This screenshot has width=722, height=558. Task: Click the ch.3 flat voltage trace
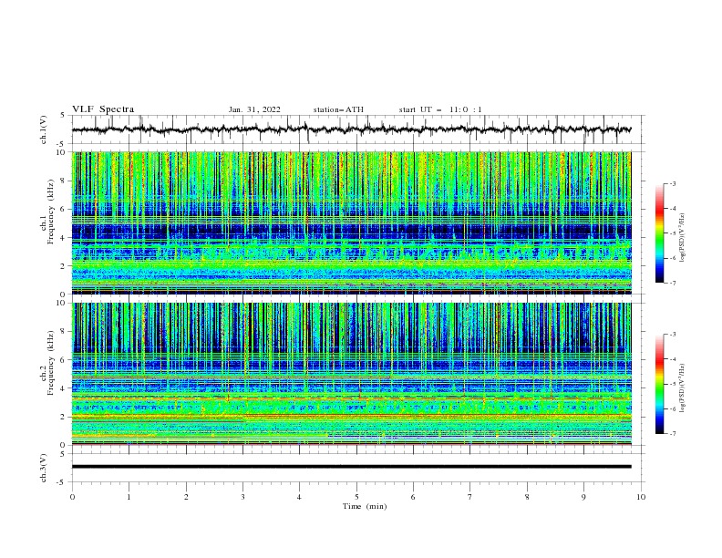(351, 467)
